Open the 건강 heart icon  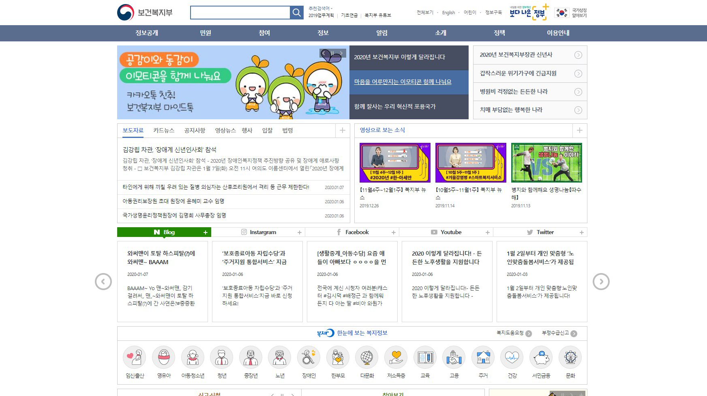512,357
